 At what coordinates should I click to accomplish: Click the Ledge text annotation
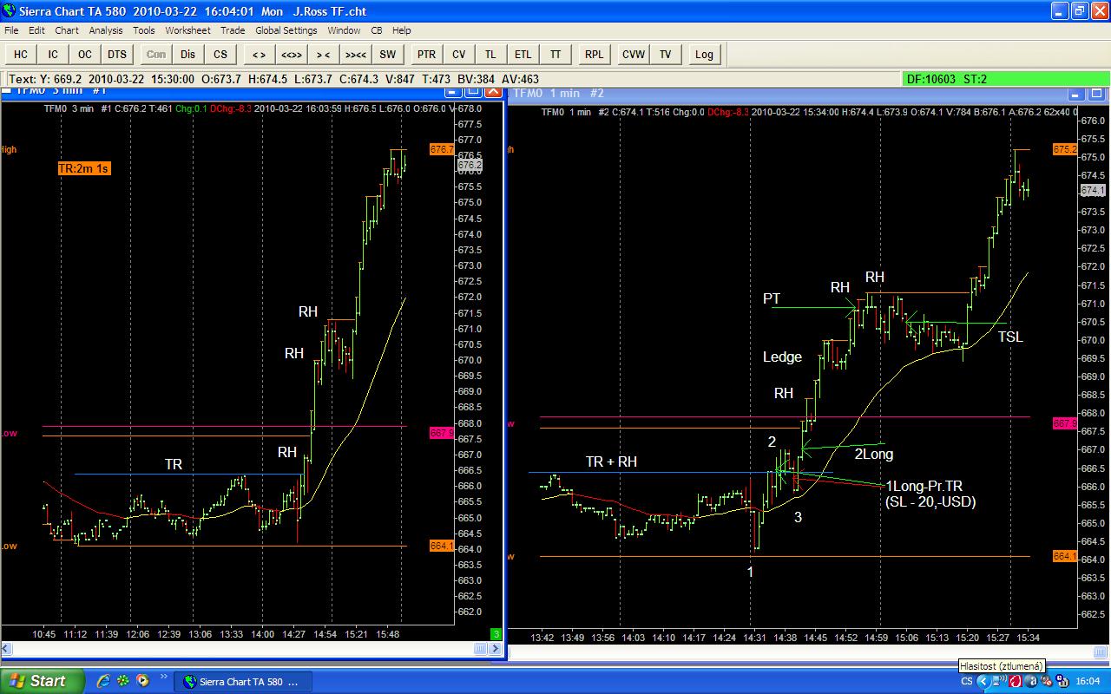click(782, 357)
